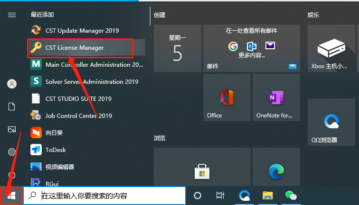Screen dimensions: 359x205
Task: Open the QQ浏览器 tile
Action: pyautogui.click(x=331, y=122)
